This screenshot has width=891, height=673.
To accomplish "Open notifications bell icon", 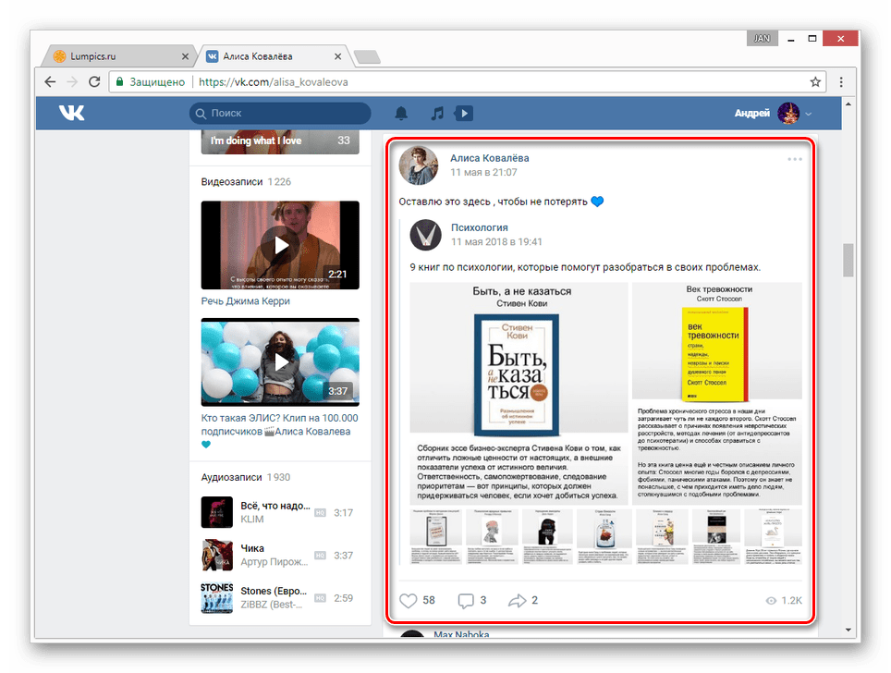I will (x=401, y=114).
